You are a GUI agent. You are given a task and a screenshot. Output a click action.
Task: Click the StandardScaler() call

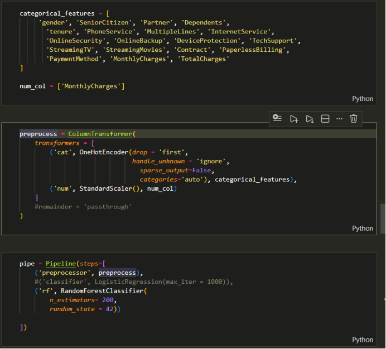click(x=109, y=189)
